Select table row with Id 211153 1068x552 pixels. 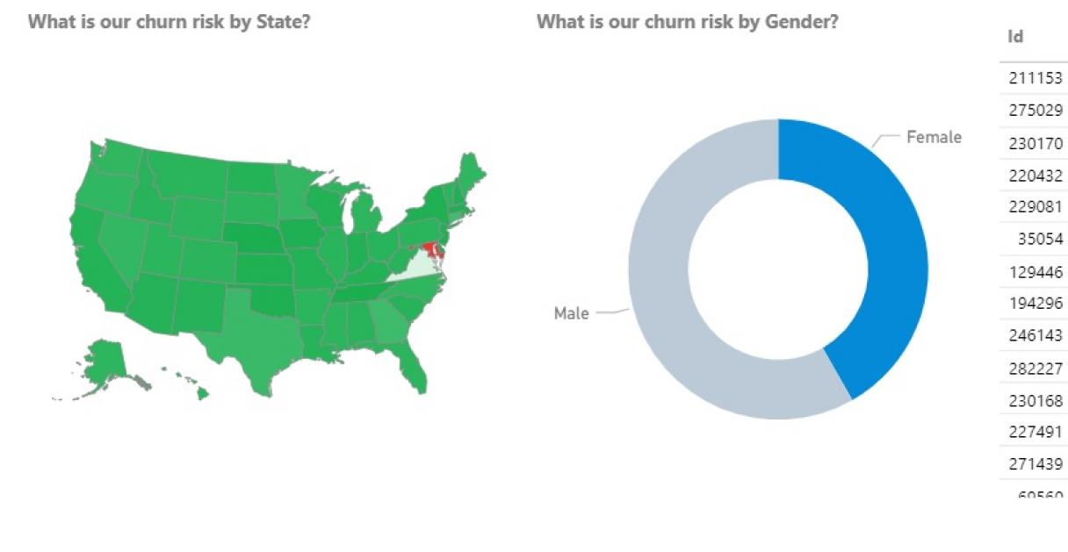point(1034,78)
